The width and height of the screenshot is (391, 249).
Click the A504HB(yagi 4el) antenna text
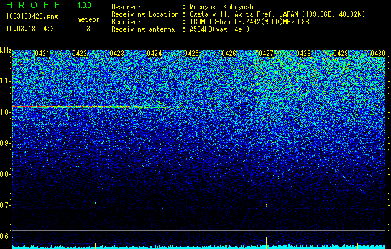(219, 29)
